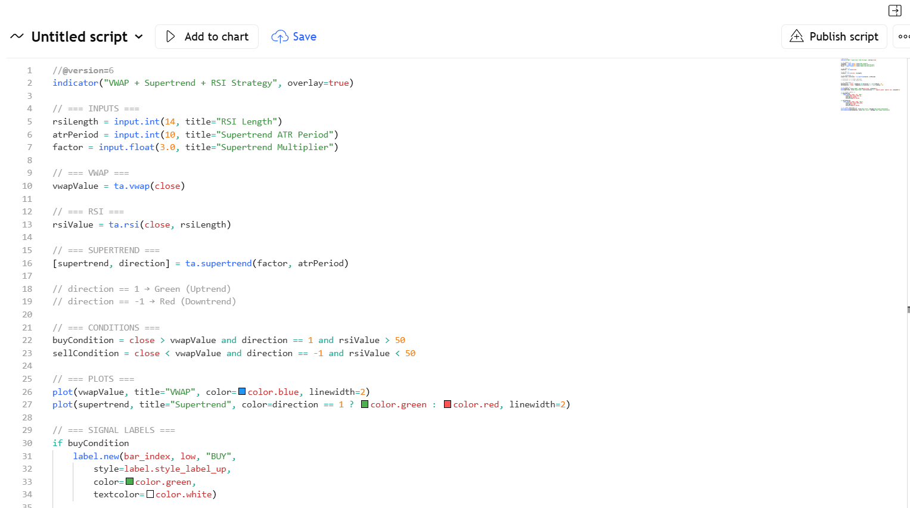910x508 pixels.
Task: Click the ta.supertrend function call
Action: point(218,263)
